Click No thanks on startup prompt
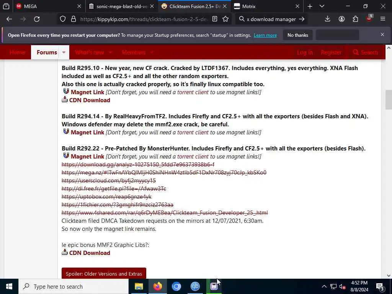 click(x=298, y=35)
